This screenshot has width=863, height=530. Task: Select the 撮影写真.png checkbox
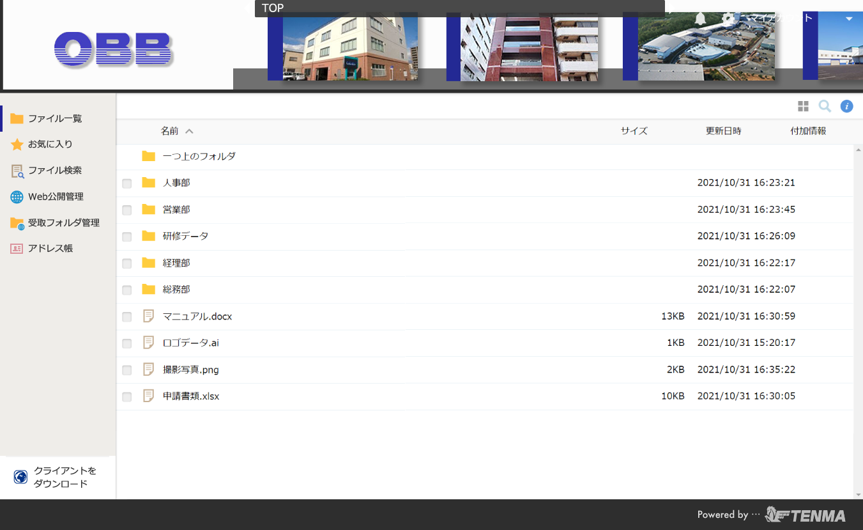click(x=127, y=370)
